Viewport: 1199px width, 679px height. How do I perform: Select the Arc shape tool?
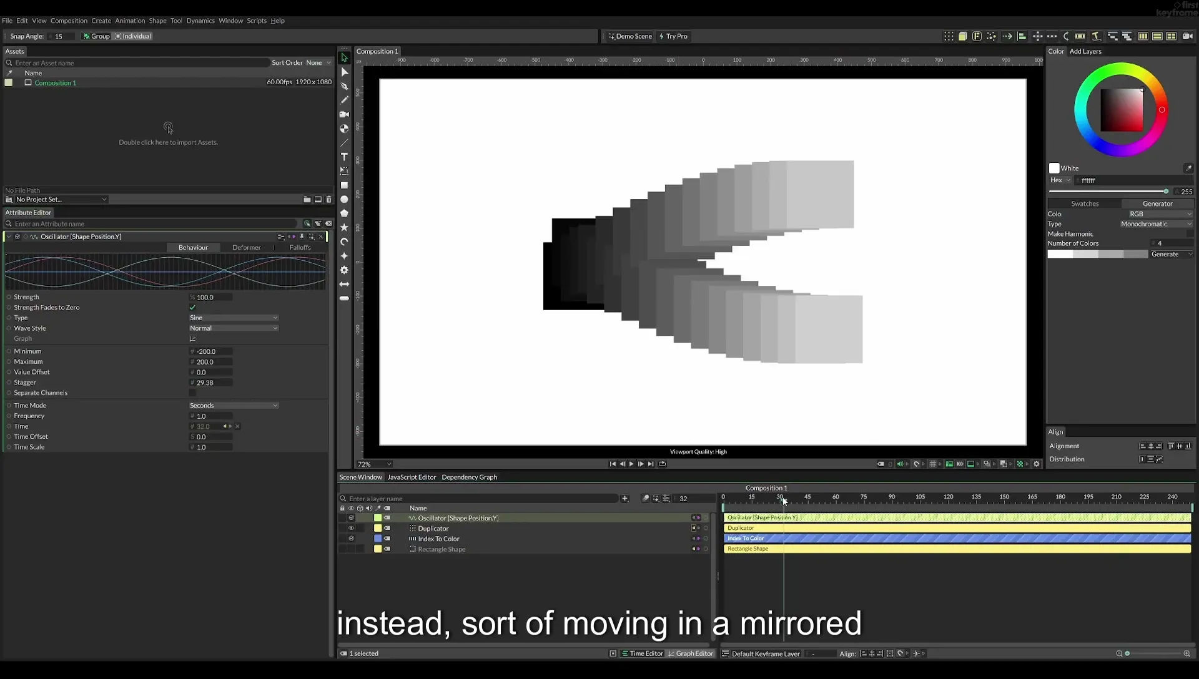click(x=344, y=242)
